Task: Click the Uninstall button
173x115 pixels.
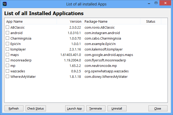Action: point(117,108)
